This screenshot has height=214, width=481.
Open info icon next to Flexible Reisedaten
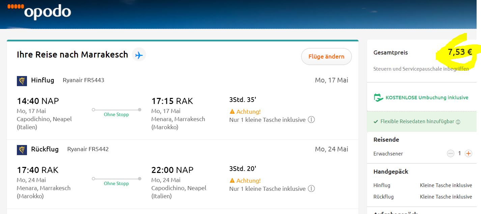[x=458, y=122]
